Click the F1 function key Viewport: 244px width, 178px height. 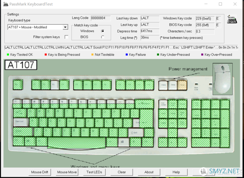(36, 85)
